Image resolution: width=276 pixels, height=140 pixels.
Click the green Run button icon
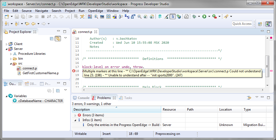click(204, 16)
